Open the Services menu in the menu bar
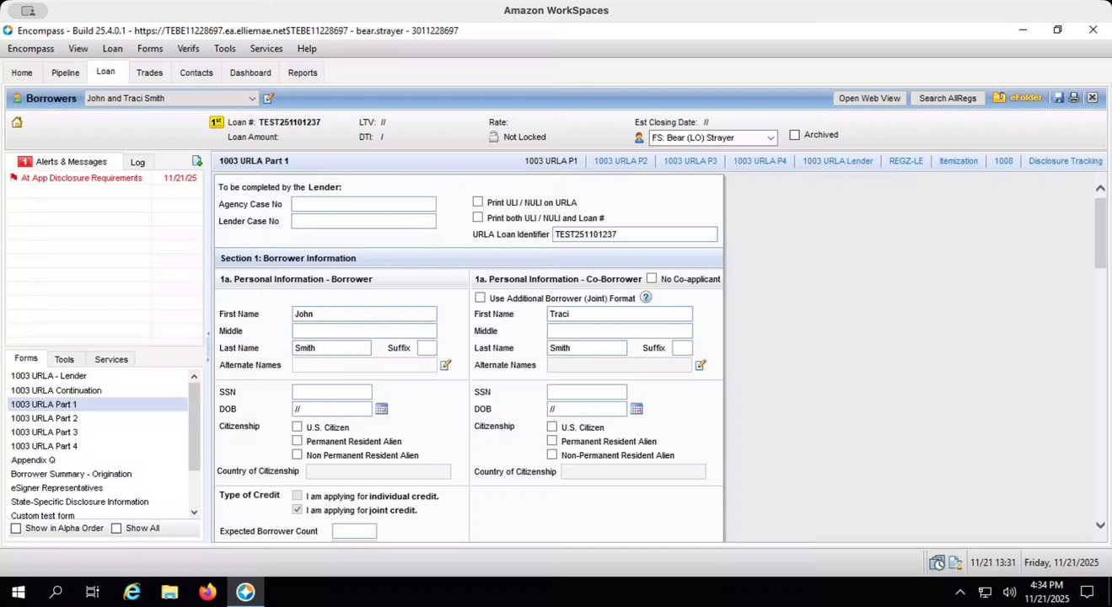Viewport: 1112px width, 607px height. click(x=266, y=49)
